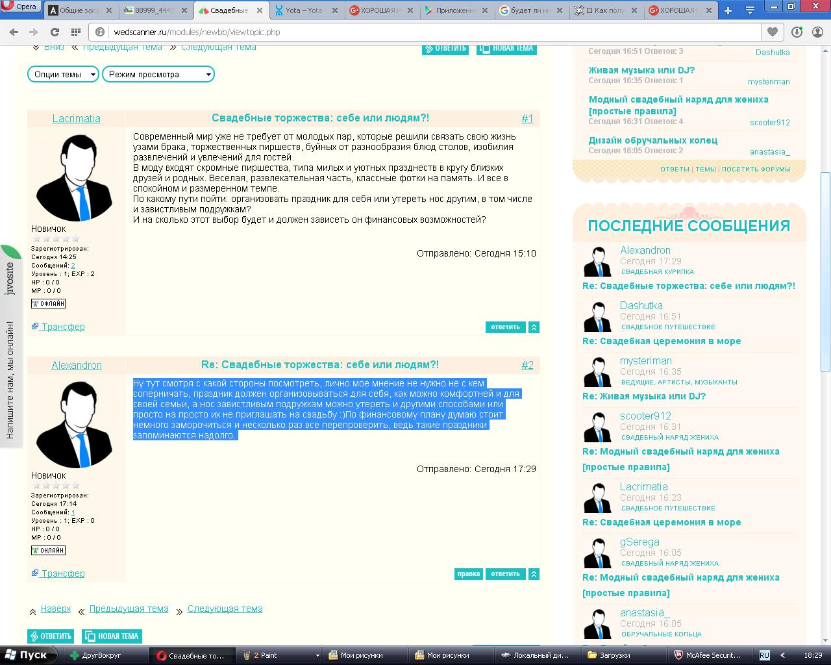This screenshot has width=831, height=665.
Task: Open Re: Свадебная церемония в море by Dashutka
Action: [662, 341]
